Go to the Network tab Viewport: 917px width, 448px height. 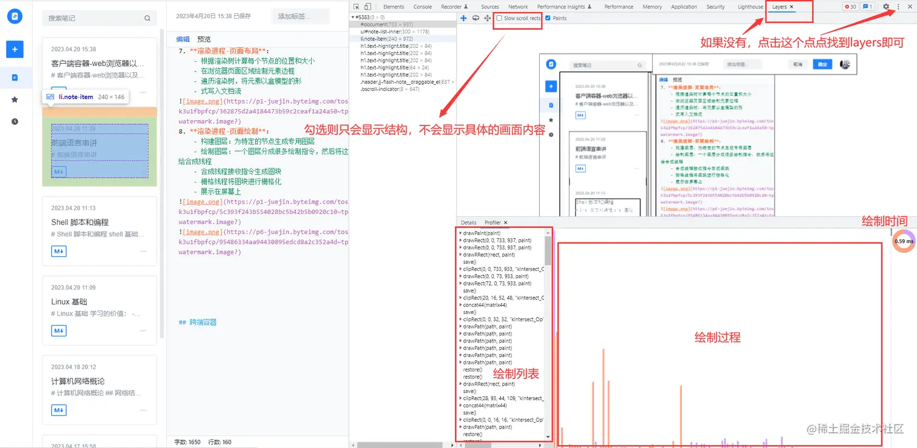pos(519,7)
